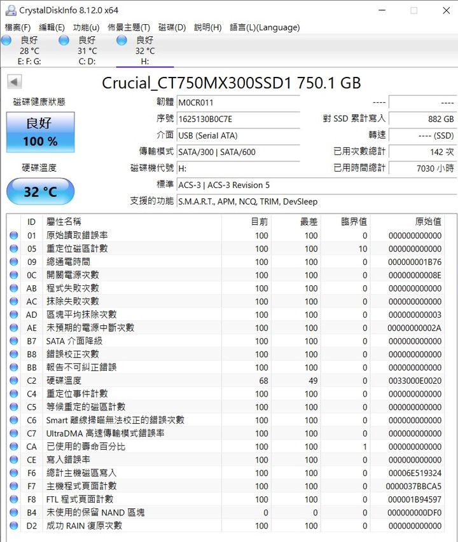Click the status icon for attribute B4

(14, 512)
